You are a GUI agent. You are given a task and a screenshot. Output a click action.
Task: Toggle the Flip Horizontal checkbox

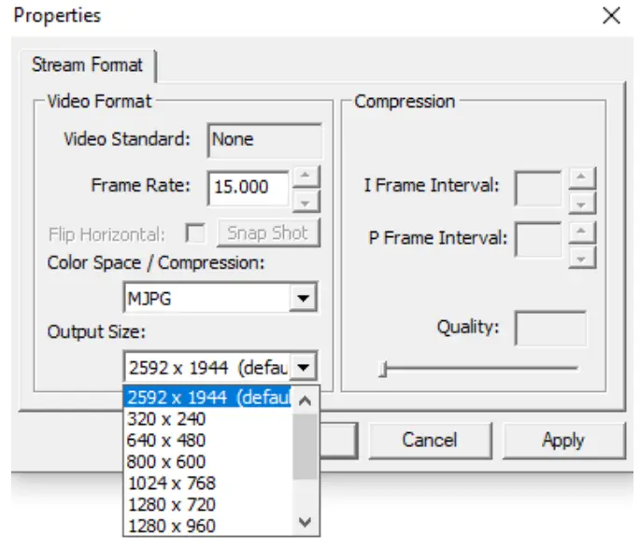[x=196, y=232]
